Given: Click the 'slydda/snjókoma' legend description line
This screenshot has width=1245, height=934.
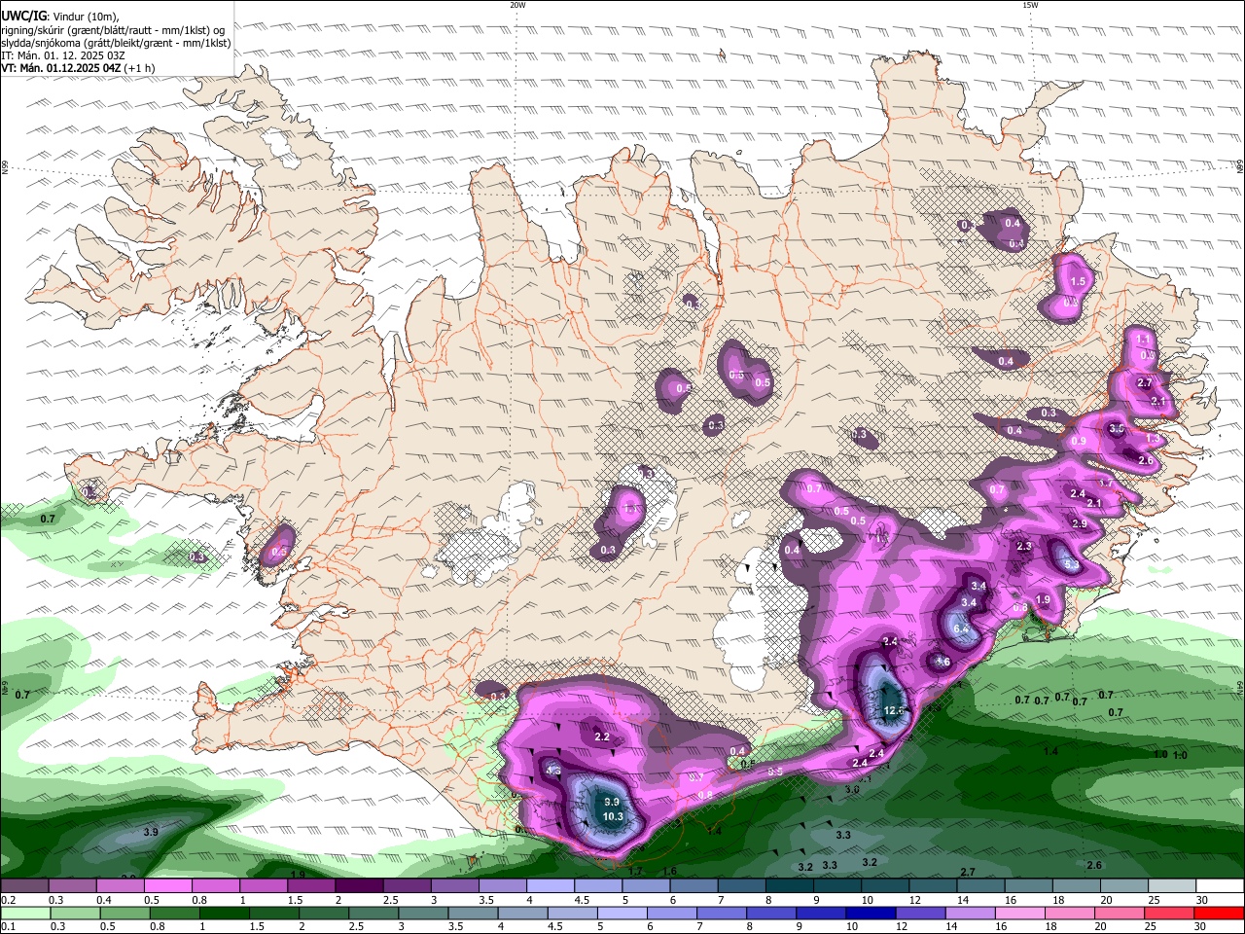Looking at the screenshot, I should [116, 42].
